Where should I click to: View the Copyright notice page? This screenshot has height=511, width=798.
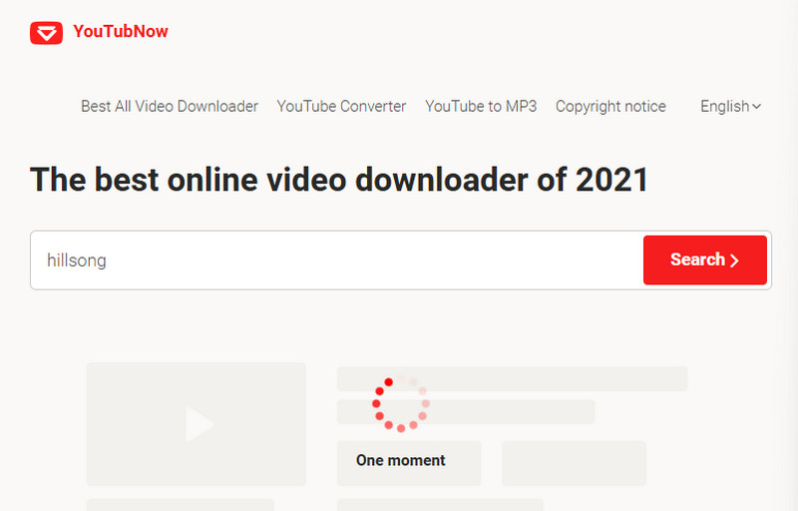coord(610,106)
